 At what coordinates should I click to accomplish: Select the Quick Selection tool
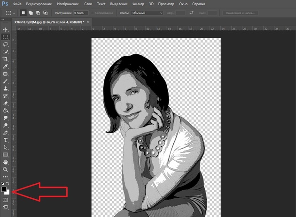click(x=5, y=52)
